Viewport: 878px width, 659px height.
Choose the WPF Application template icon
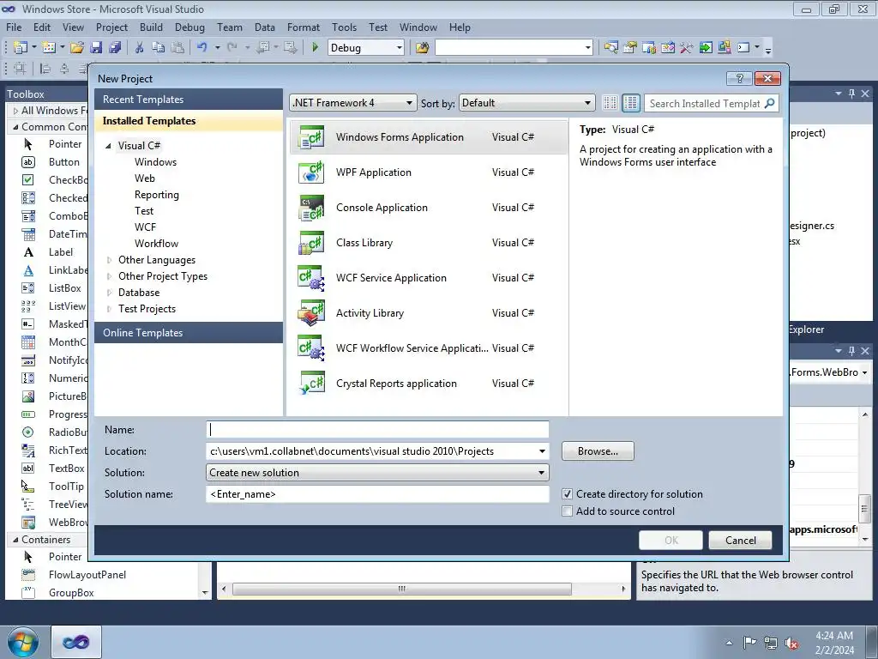311,172
